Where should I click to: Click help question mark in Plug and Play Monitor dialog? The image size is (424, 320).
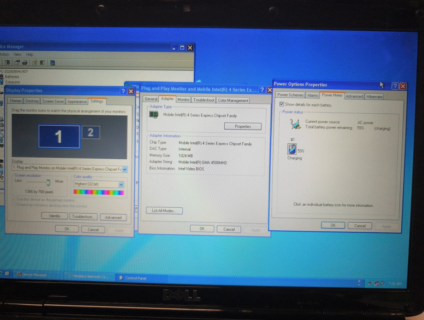point(262,90)
